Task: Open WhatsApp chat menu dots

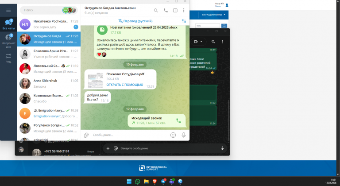Action: tap(223, 42)
